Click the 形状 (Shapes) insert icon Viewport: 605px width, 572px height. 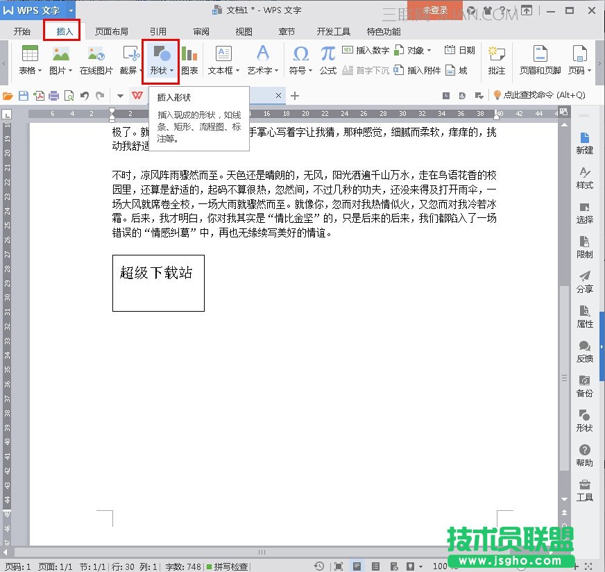tap(161, 54)
